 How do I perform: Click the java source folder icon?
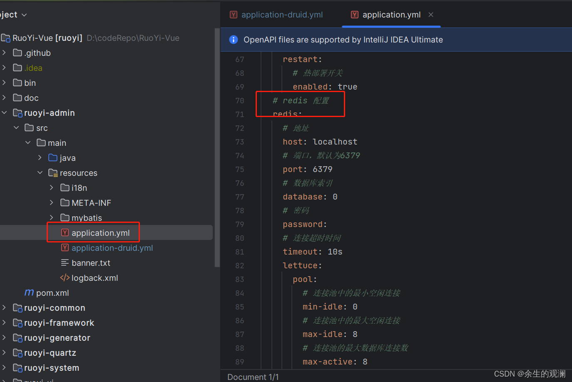pyautogui.click(x=53, y=158)
